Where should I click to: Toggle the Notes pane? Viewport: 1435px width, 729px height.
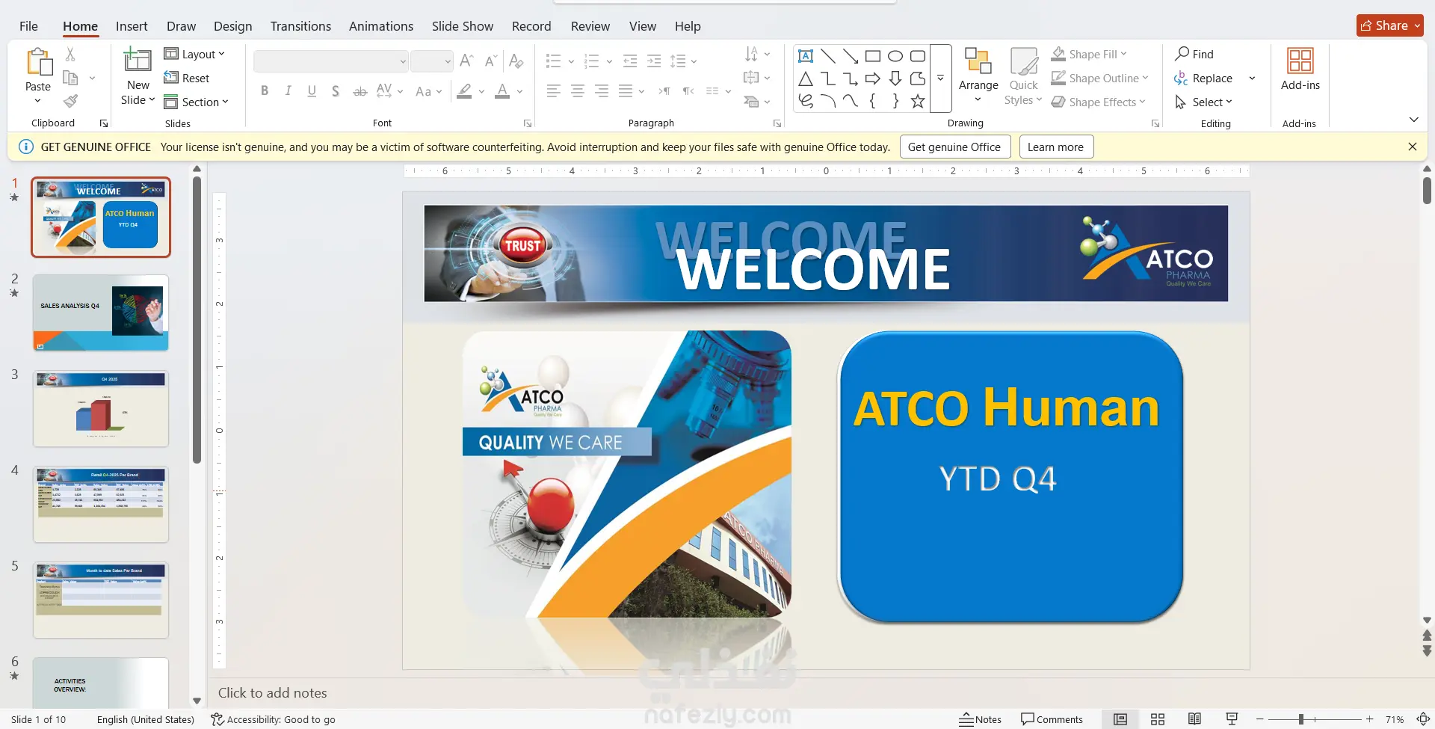pos(980,719)
